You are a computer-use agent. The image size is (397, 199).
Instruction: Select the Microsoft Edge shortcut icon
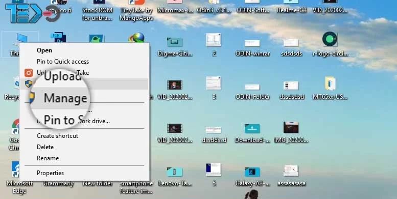[16, 169]
